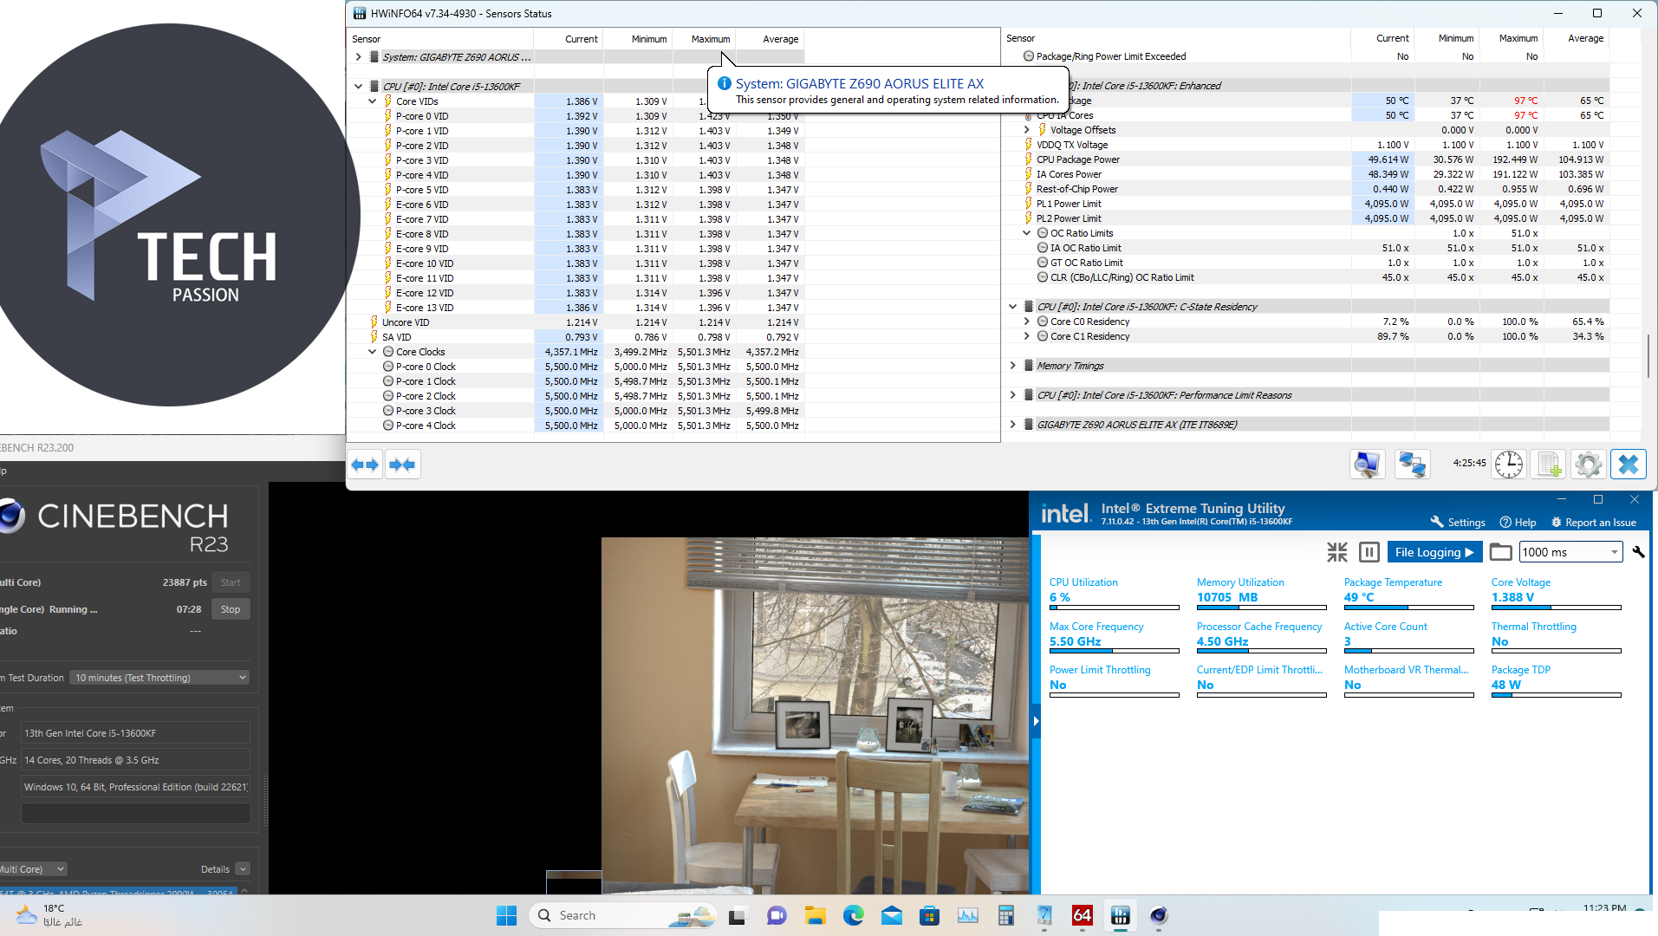Click the XTU monitor wrench icon
This screenshot has height=936, width=1658.
(1638, 552)
